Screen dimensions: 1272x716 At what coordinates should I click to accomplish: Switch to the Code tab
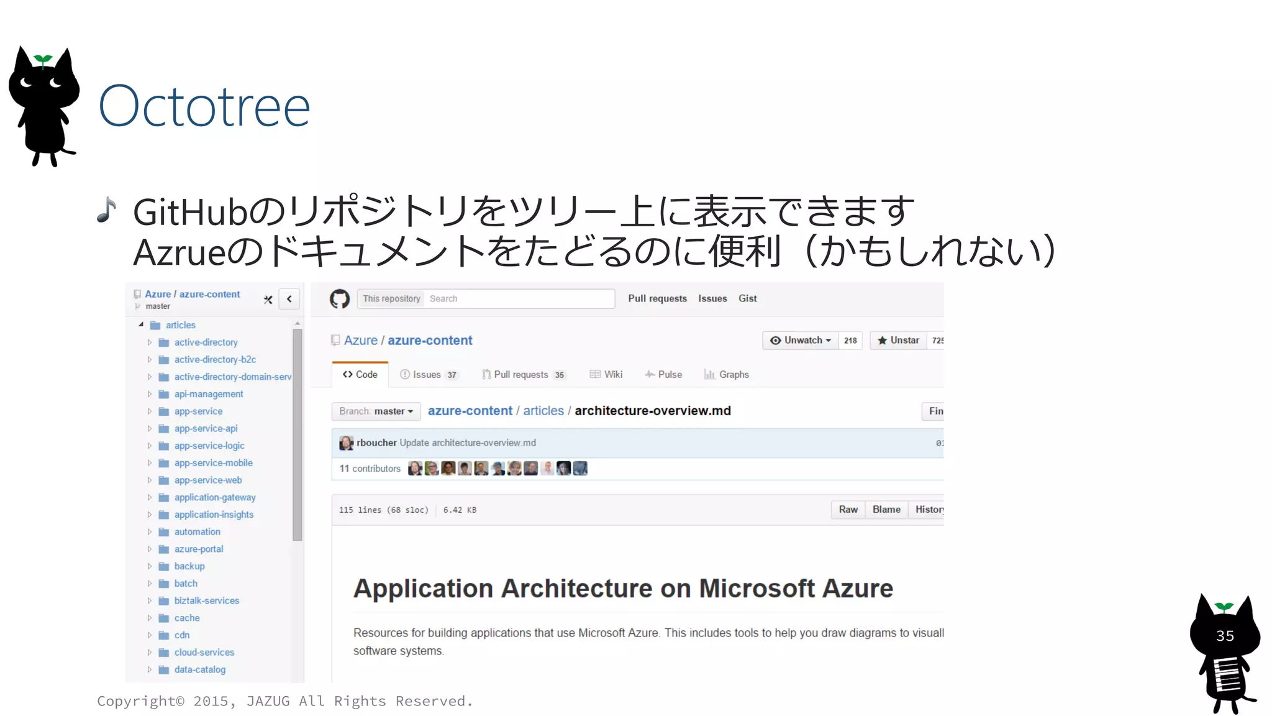tap(360, 375)
